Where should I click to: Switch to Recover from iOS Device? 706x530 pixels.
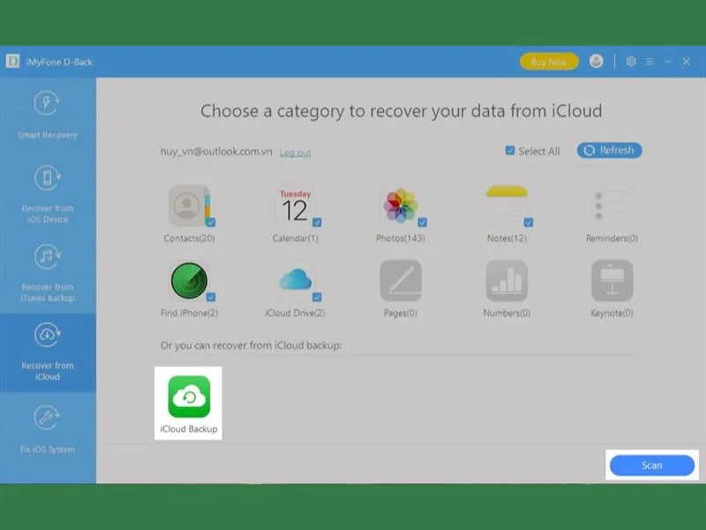point(48,193)
